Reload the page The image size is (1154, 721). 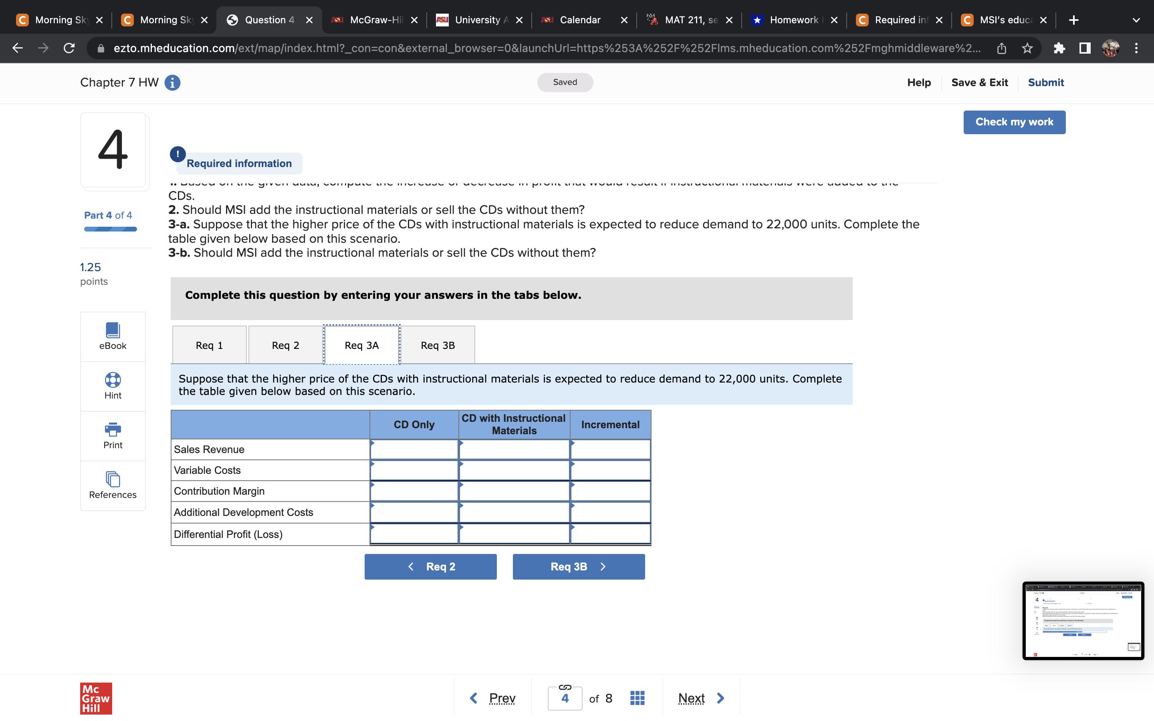pyautogui.click(x=69, y=48)
